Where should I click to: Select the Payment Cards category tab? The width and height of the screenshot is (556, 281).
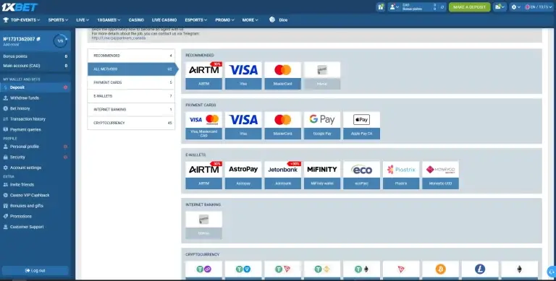pyautogui.click(x=131, y=82)
